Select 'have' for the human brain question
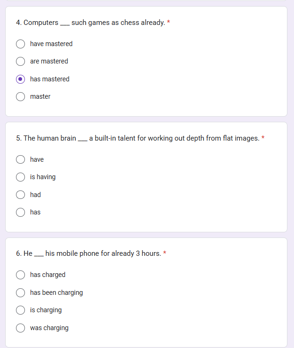The width and height of the screenshot is (294, 348). coord(21,159)
